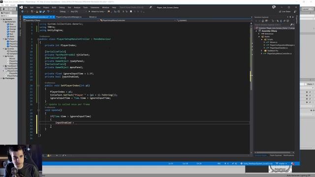Open the View menu in Visual Studio
315x177 pixels.
pyautogui.click(x=38, y=7)
